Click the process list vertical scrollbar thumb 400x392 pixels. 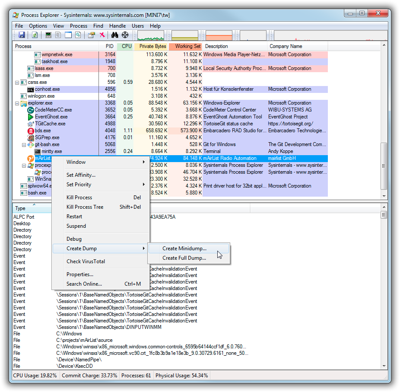384,166
